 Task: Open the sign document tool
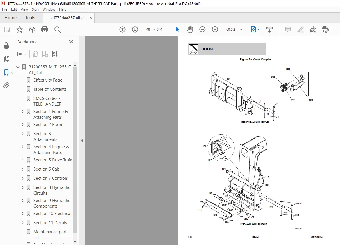click(313, 29)
